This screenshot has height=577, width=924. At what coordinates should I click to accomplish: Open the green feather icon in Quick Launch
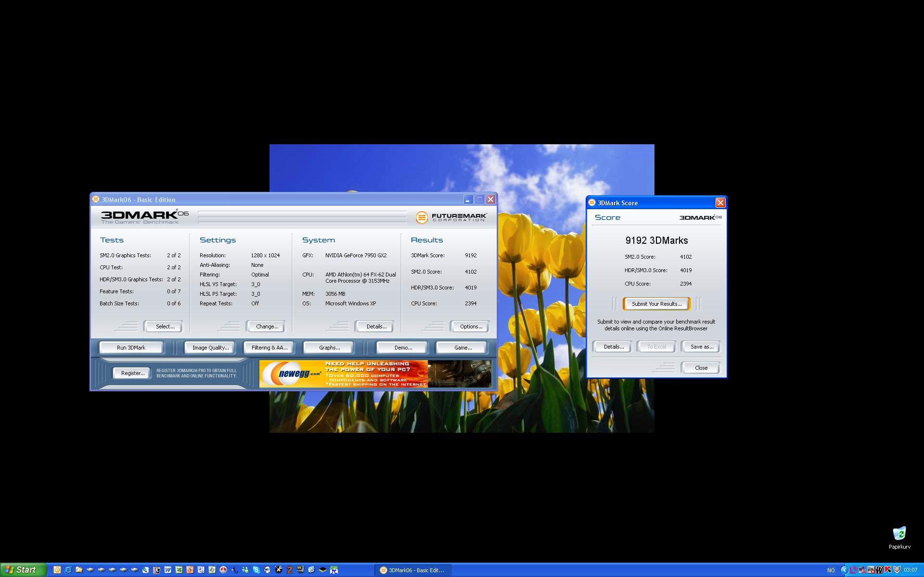[145, 570]
